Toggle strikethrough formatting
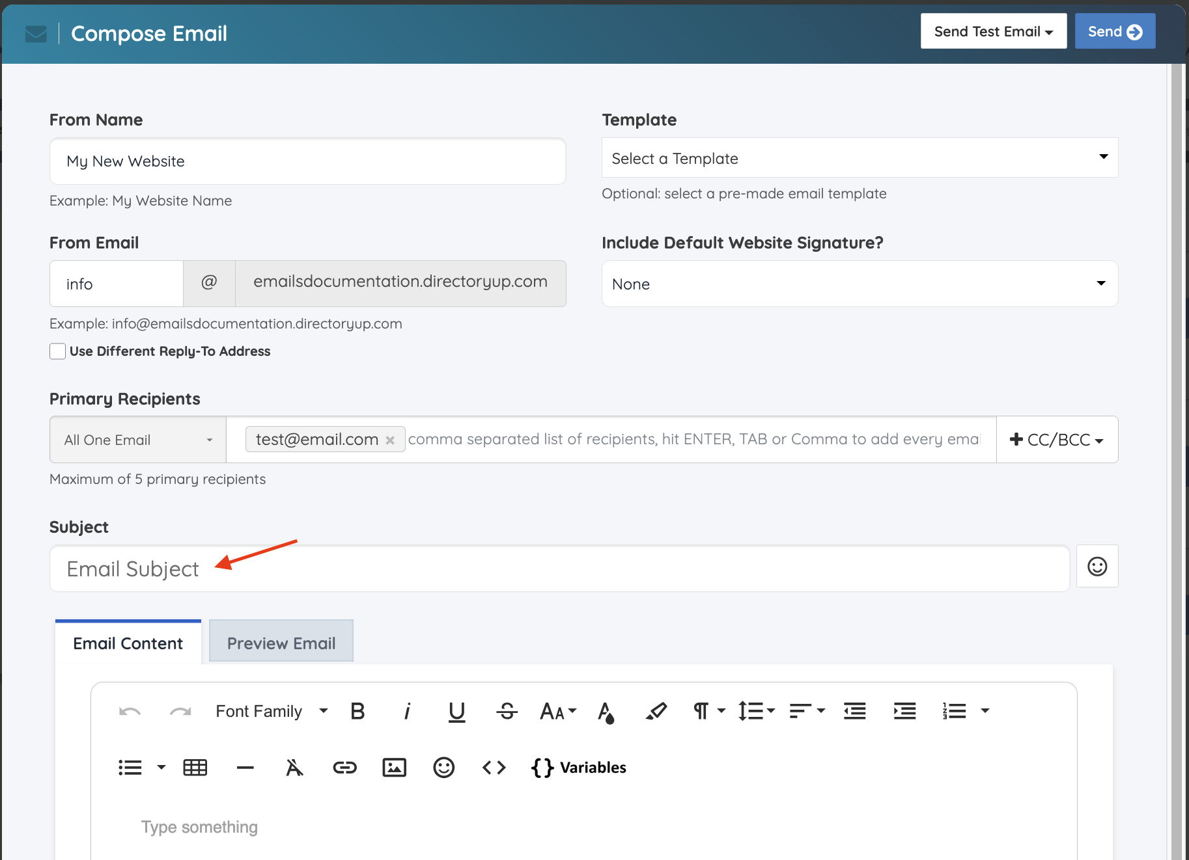This screenshot has width=1189, height=860. pyautogui.click(x=507, y=712)
